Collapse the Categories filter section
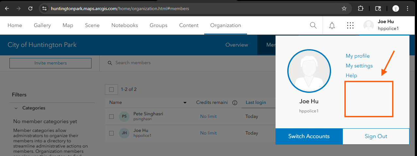 (16, 108)
